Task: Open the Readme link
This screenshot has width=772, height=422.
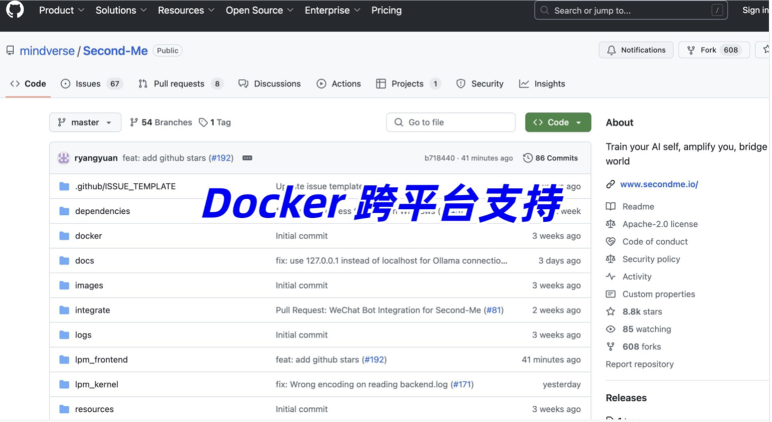Action: pyautogui.click(x=638, y=207)
